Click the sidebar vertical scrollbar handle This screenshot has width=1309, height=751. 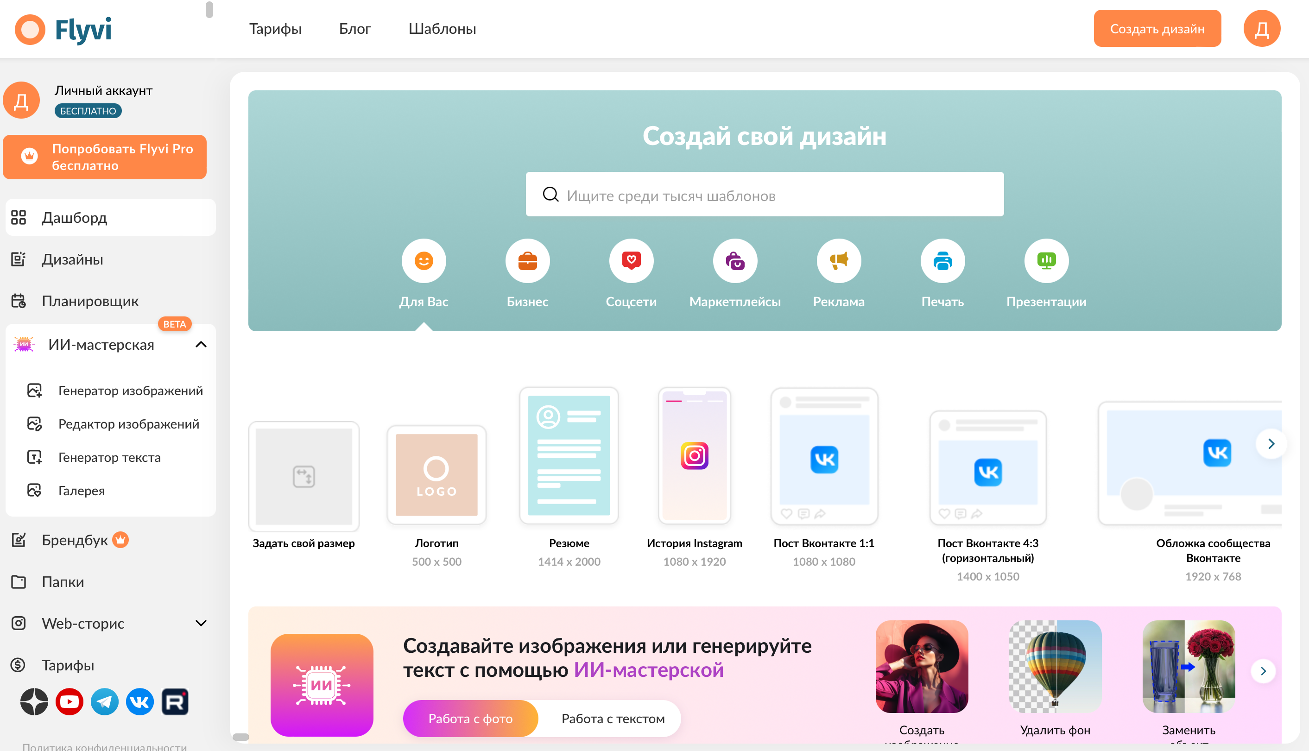click(x=209, y=9)
